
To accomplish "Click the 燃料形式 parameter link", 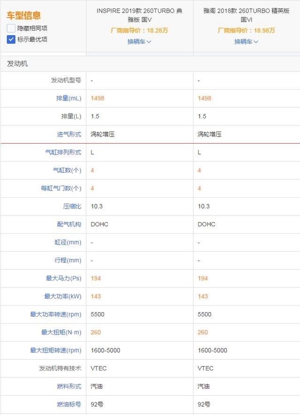I will click(x=69, y=386).
